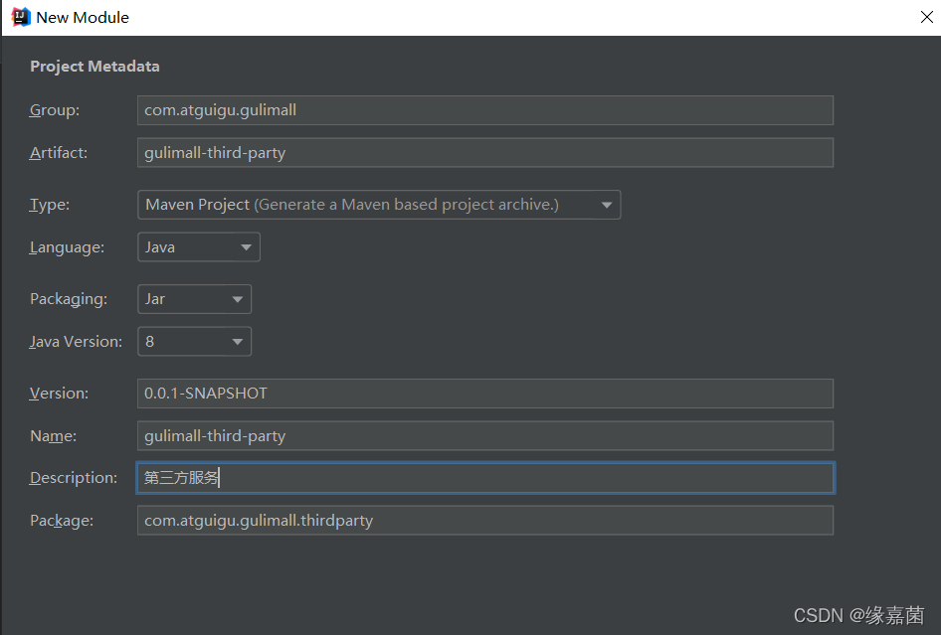Close the New Module dialog
Viewport: 941px width, 635px height.
coord(927,17)
